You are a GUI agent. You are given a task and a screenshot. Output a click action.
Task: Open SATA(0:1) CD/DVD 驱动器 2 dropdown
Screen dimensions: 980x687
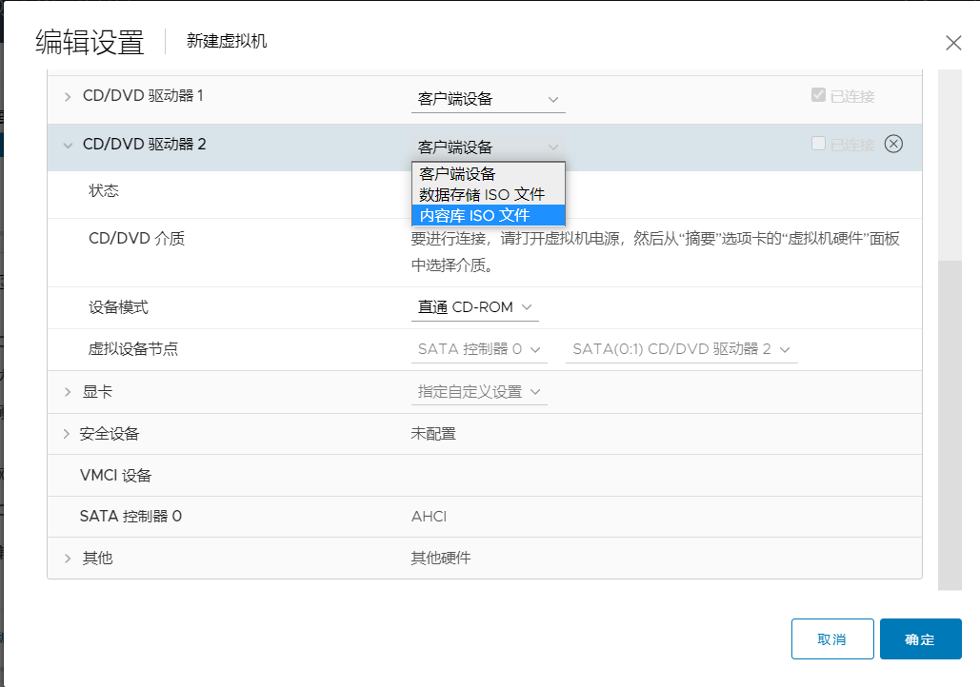click(x=682, y=349)
